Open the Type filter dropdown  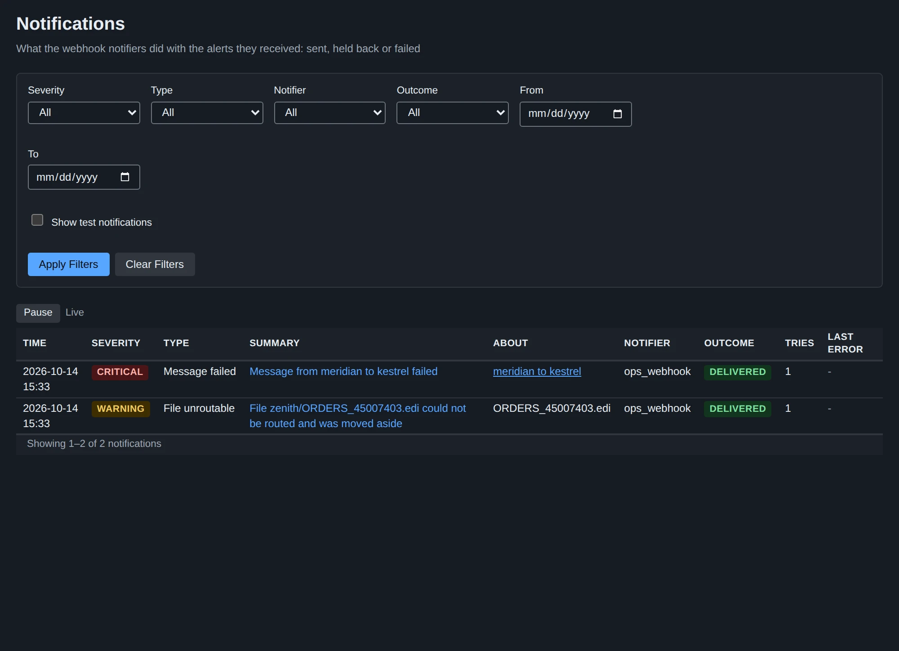[207, 113]
